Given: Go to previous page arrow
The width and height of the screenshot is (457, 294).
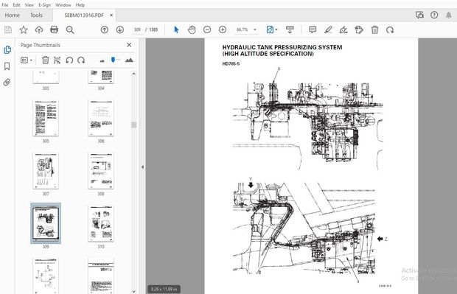Looking at the screenshot, I should [x=105, y=29].
